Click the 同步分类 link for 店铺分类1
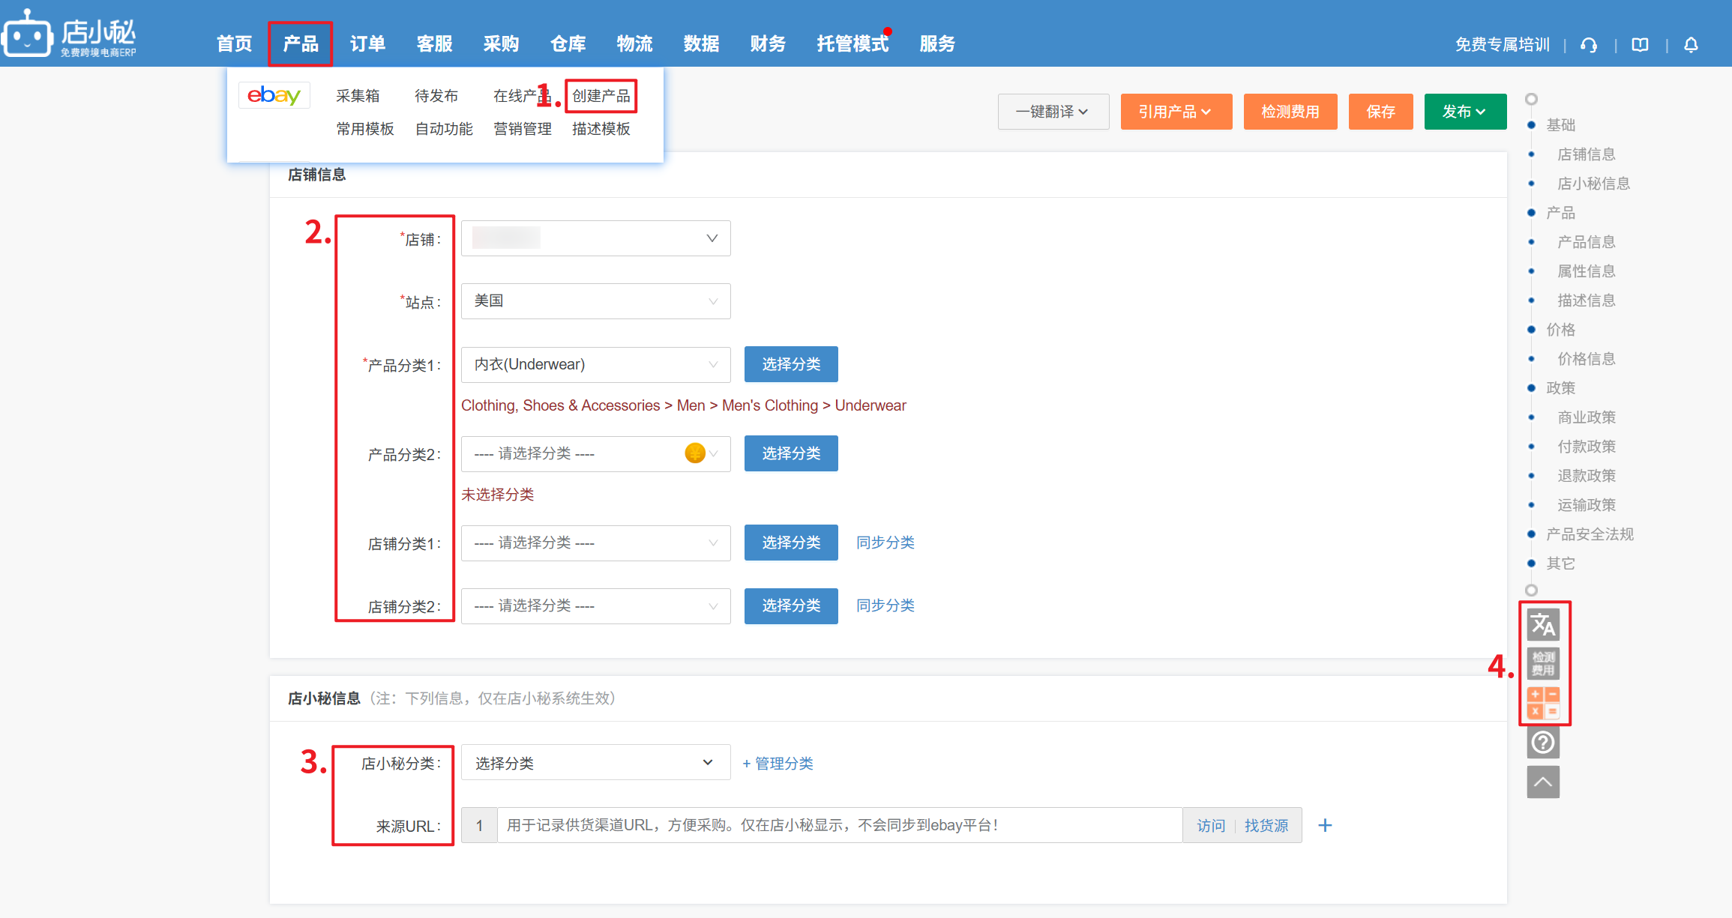 (885, 543)
